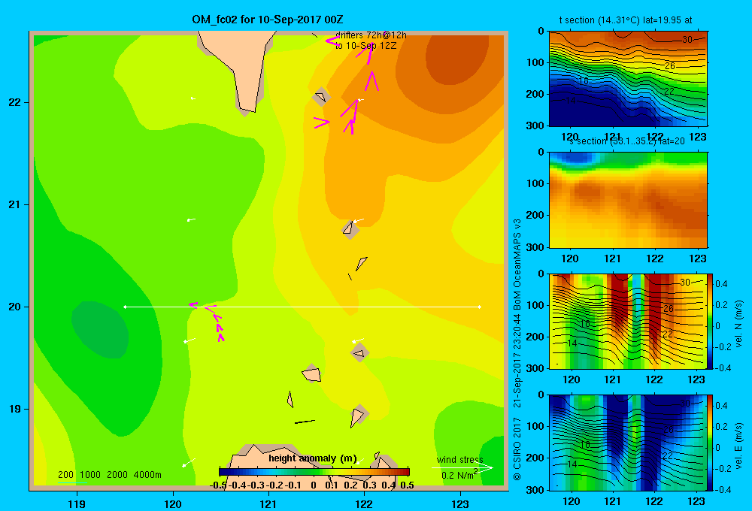Image resolution: width=752 pixels, height=511 pixels.
Task: Click the western endpoint of the white transect line
Action: point(125,307)
